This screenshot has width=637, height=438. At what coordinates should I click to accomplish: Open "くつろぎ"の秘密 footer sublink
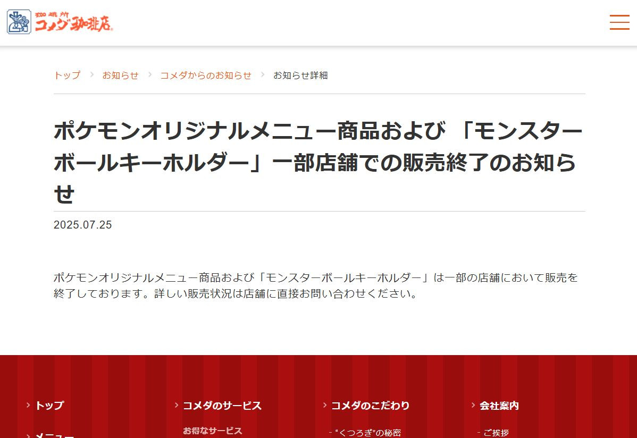point(368,433)
